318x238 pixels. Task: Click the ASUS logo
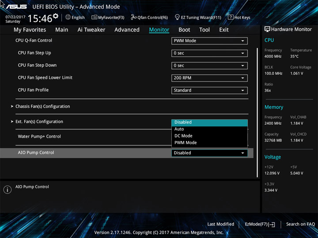coord(16,7)
